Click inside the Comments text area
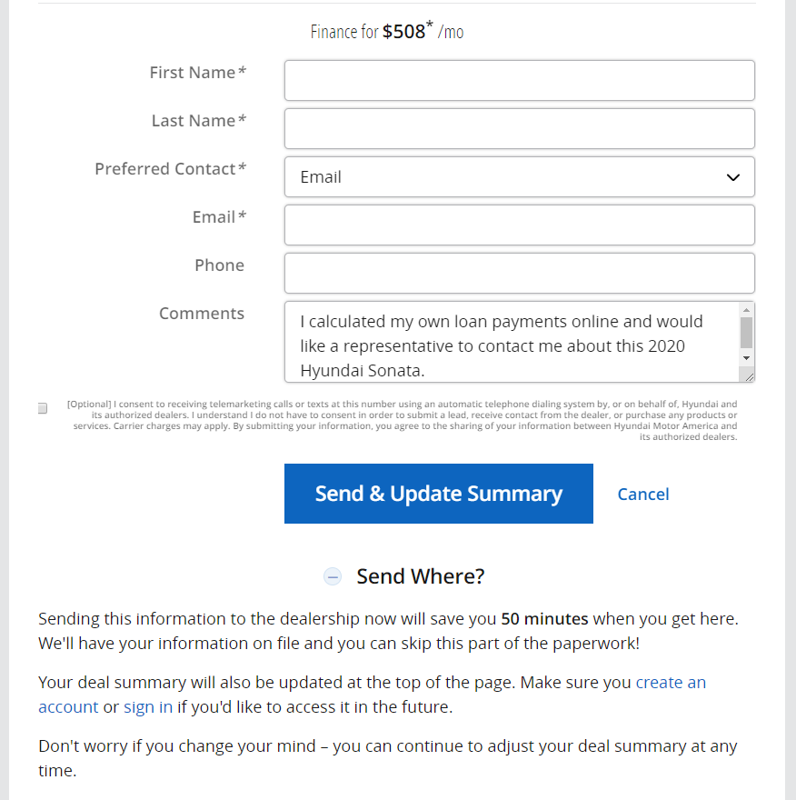The image size is (796, 800). click(x=509, y=342)
